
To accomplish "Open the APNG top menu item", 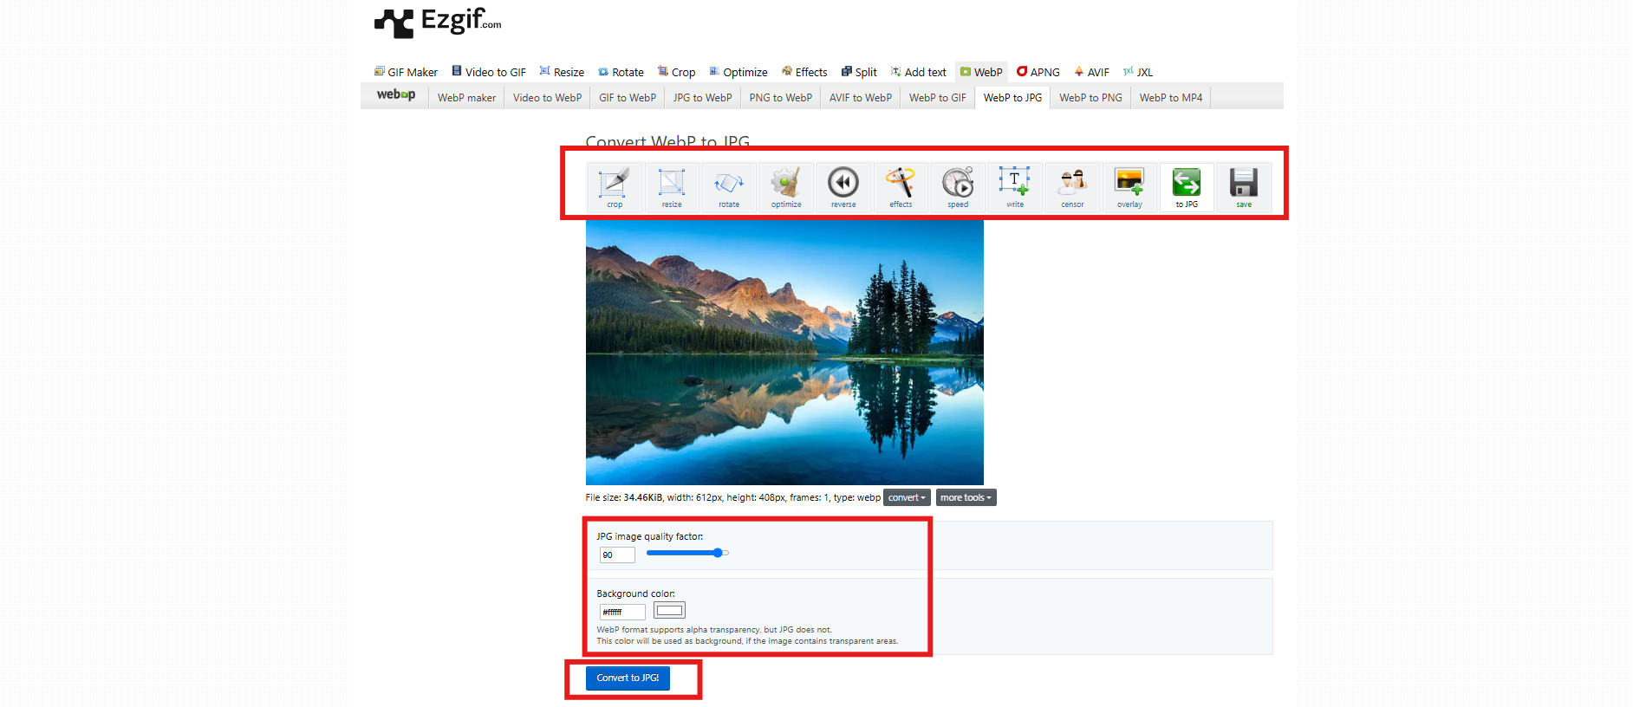I will point(1038,72).
